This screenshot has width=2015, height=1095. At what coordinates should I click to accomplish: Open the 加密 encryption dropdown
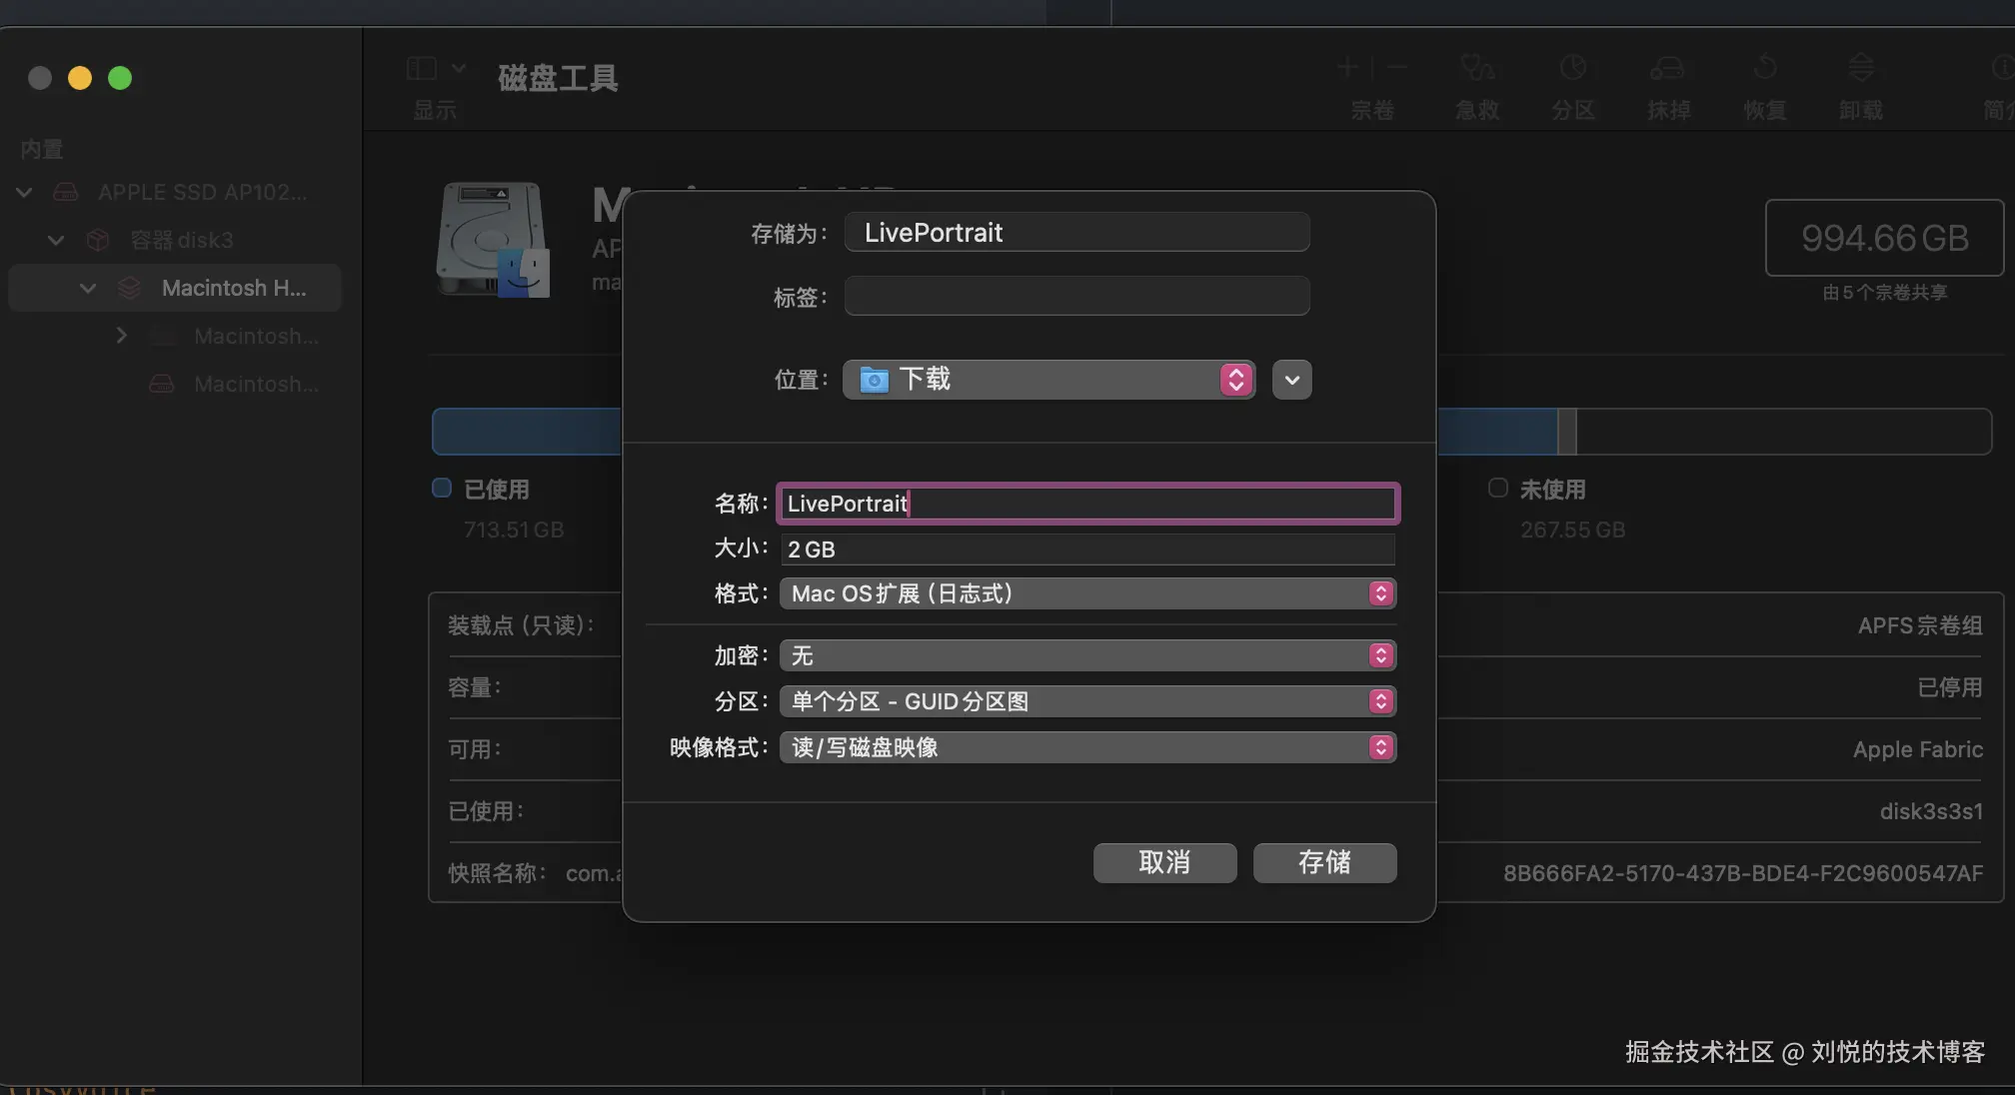[1087, 655]
